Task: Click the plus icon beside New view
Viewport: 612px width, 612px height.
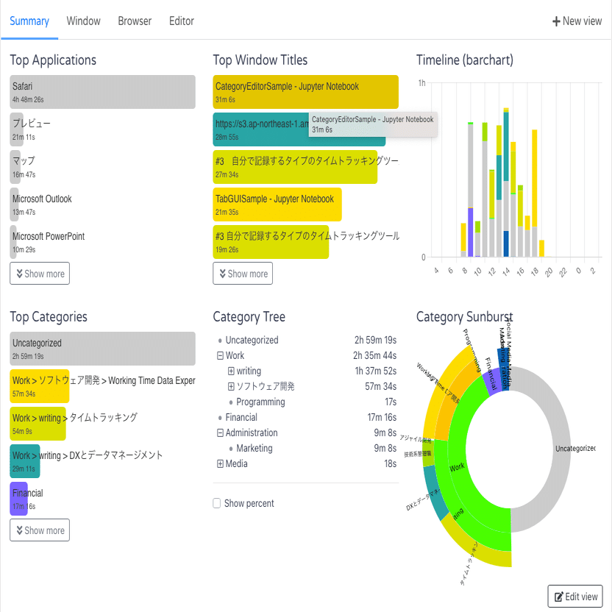Action: coord(556,21)
